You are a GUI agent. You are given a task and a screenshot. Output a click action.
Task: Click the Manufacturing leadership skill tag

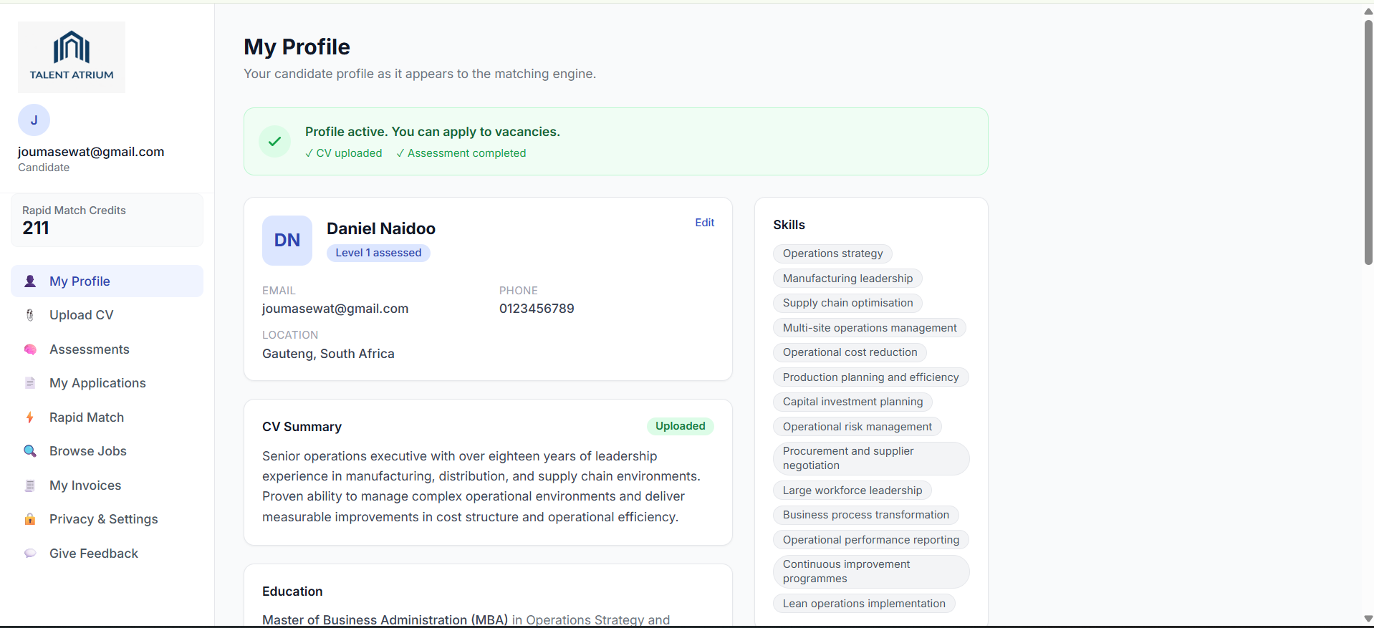pos(847,279)
